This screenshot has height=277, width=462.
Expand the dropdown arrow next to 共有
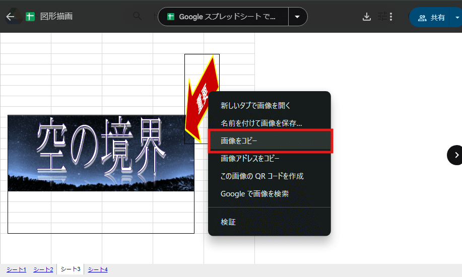pos(456,18)
